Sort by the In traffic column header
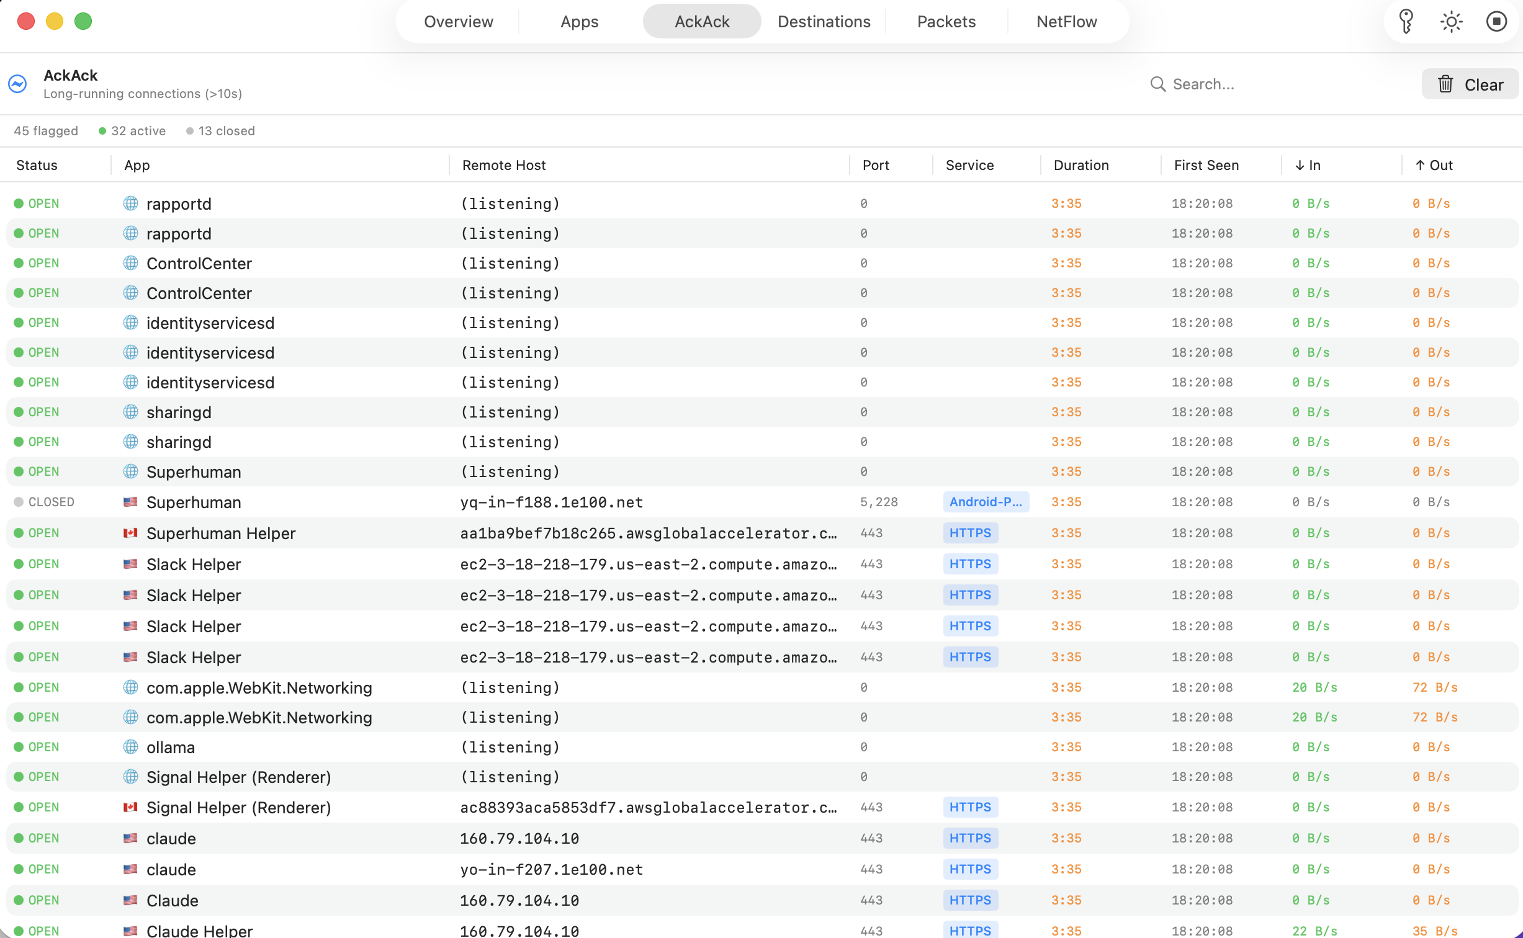Viewport: 1523px width, 938px height. pos(1308,165)
